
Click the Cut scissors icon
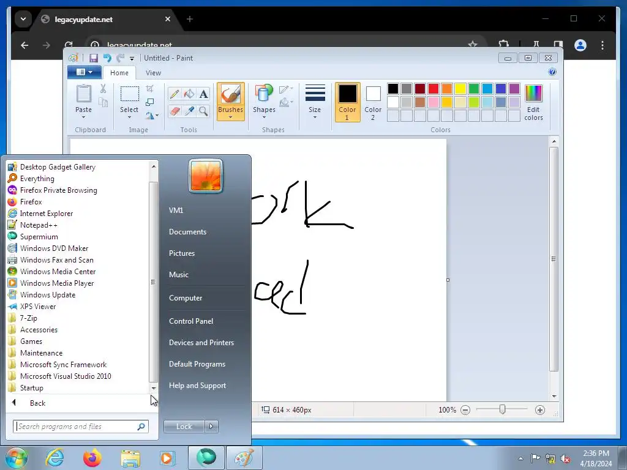click(103, 89)
